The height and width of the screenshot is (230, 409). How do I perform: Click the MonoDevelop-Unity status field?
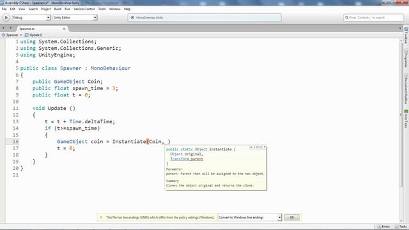click(x=204, y=17)
